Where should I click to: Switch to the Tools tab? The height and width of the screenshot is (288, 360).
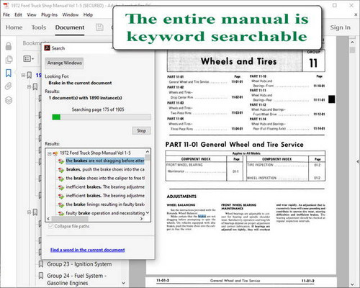pyautogui.click(x=39, y=27)
